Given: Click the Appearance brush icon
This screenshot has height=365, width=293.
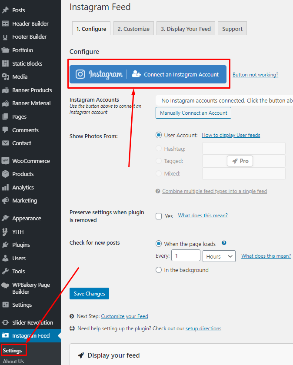Looking at the screenshot, I should pos(5,218).
